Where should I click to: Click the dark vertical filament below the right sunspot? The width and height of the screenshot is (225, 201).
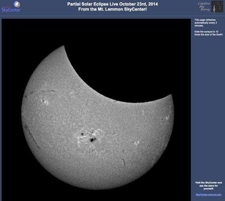124,162
